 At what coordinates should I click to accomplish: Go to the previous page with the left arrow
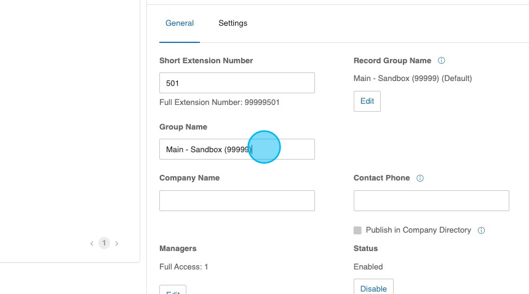pos(92,244)
